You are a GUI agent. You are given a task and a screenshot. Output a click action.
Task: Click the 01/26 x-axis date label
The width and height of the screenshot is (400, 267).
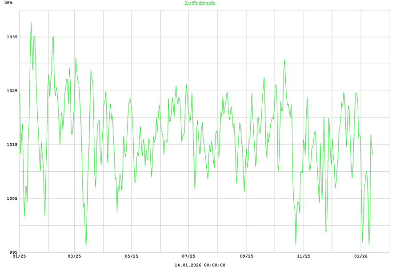[x=360, y=256]
